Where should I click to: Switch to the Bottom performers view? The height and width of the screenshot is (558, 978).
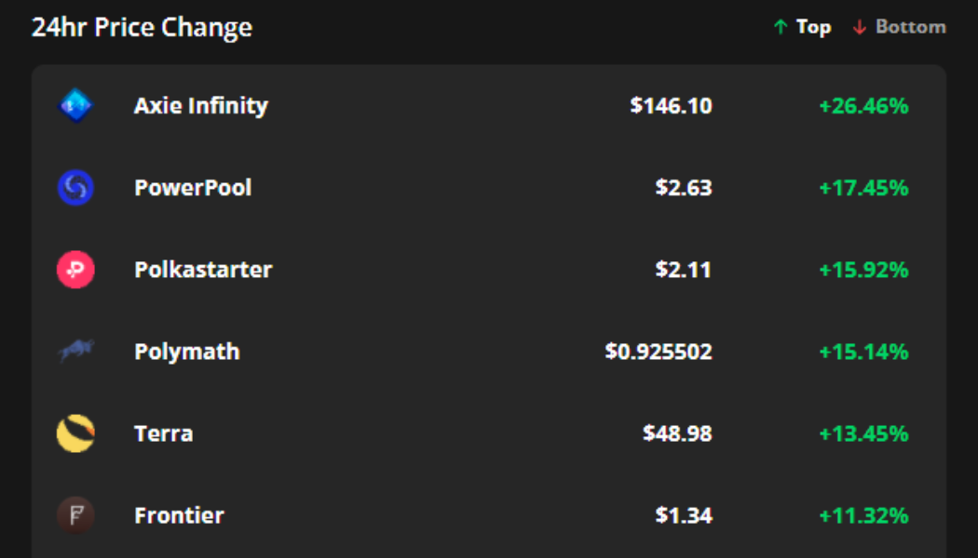coord(908,27)
